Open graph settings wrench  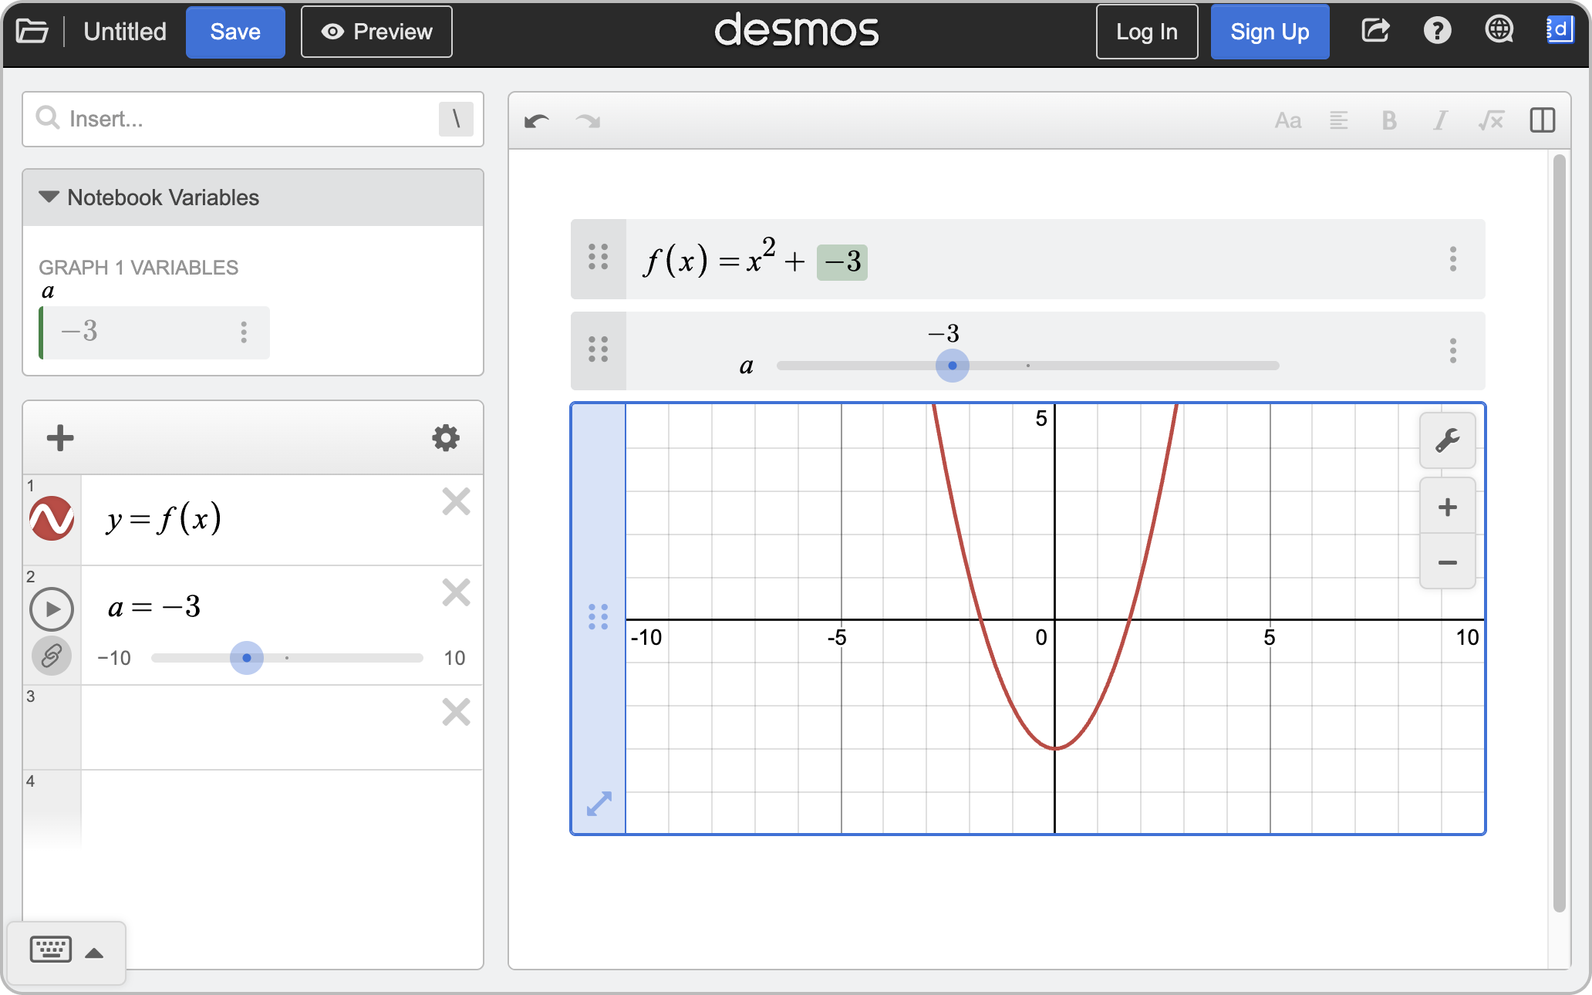point(1448,440)
